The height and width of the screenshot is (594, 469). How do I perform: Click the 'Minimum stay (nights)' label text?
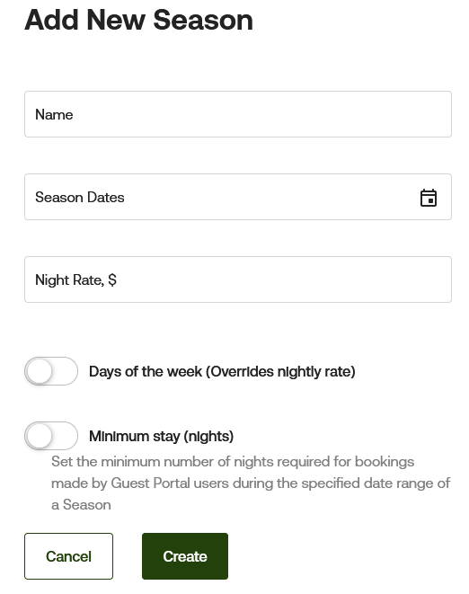[161, 437]
